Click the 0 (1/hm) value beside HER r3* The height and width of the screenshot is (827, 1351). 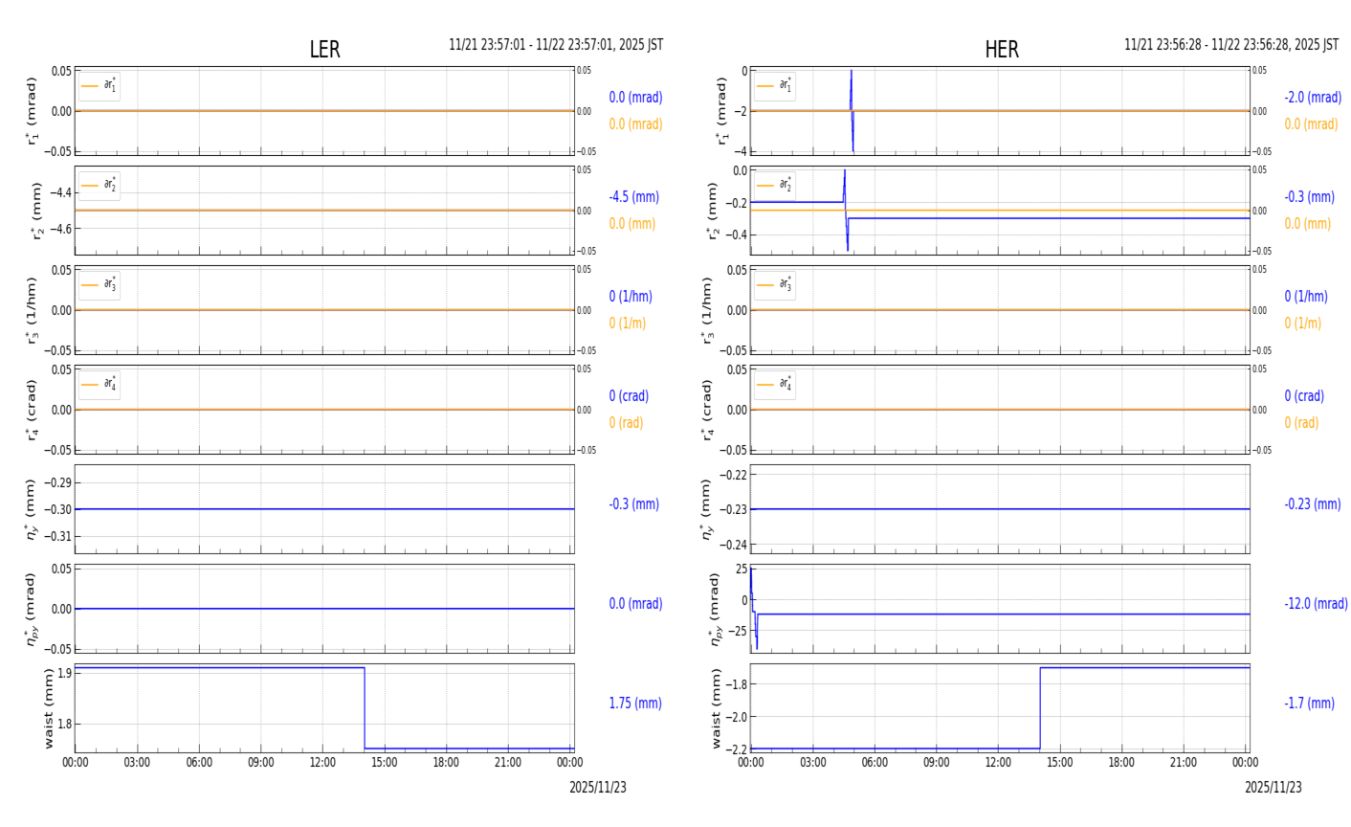click(1306, 297)
